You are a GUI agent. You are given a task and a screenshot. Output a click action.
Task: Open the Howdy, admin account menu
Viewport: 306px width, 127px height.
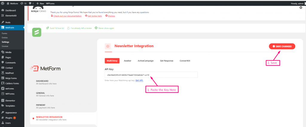coord(298,4)
